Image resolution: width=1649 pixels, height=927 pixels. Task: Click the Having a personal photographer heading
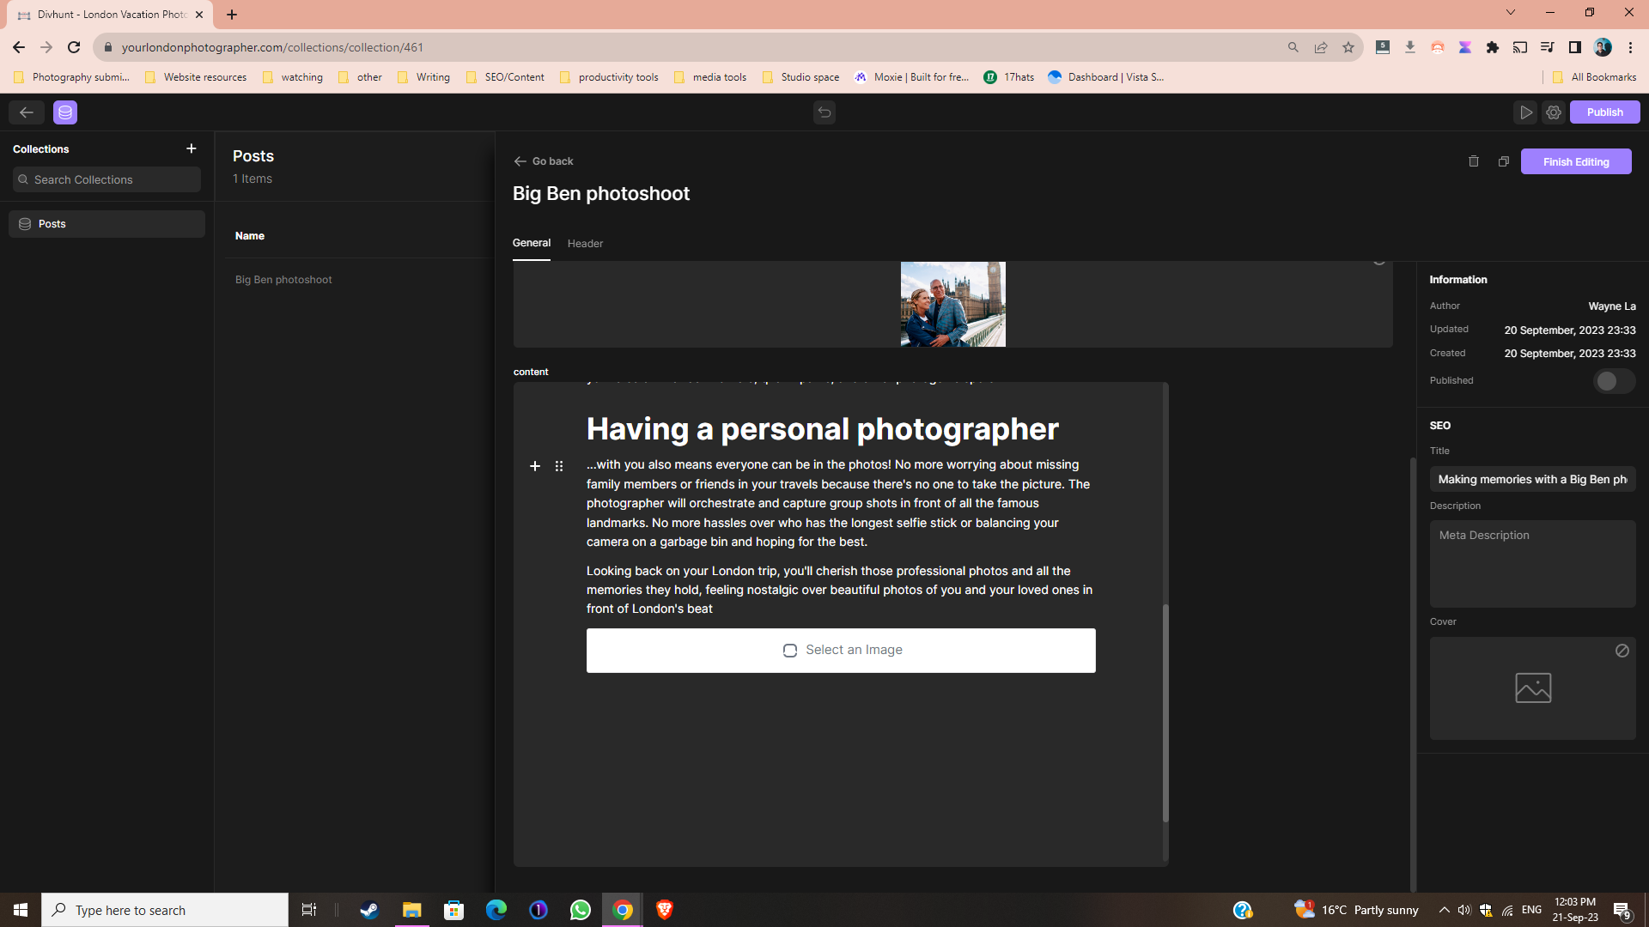(822, 429)
